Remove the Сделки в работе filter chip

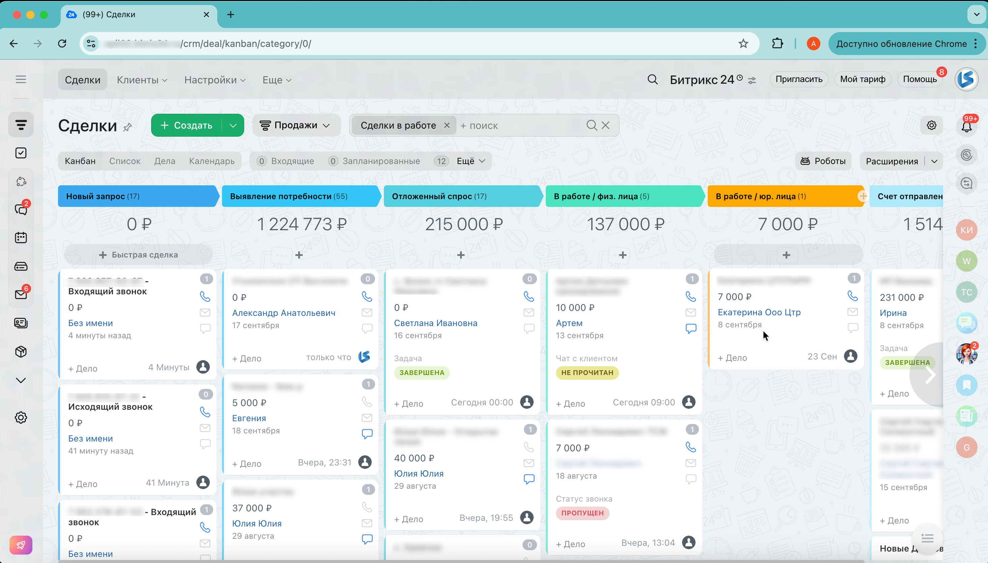pos(447,125)
